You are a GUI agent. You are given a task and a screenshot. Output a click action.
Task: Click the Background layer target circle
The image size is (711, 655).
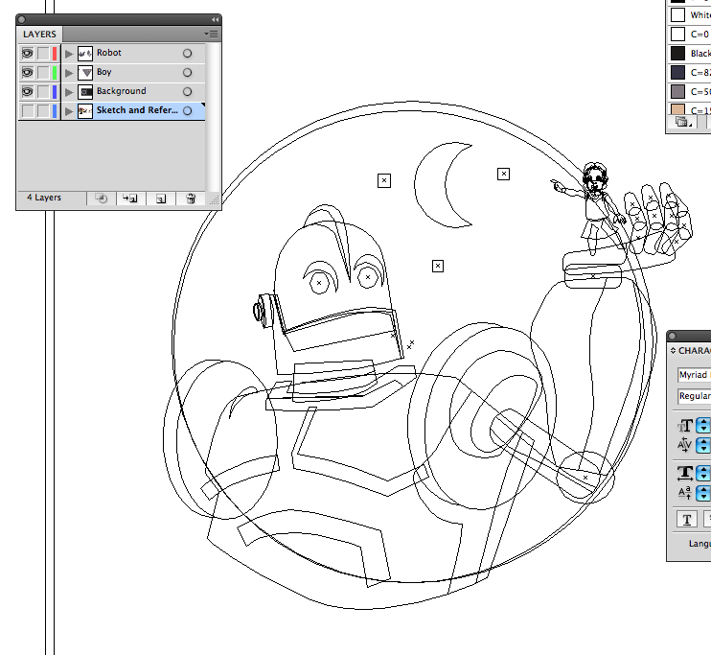188,91
